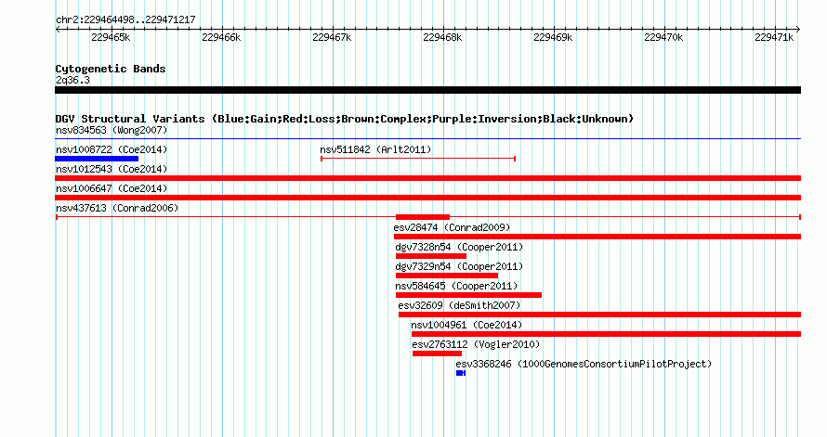Screen dimensions: 827x437
Task: Open dgv7329n54 (Cooper2011) variant label
Action: click(459, 266)
